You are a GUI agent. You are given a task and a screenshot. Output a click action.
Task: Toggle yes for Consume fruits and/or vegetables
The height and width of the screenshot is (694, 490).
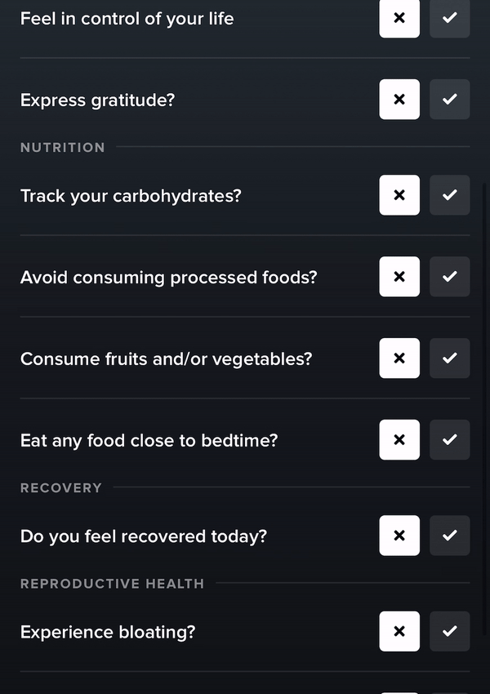coord(449,358)
